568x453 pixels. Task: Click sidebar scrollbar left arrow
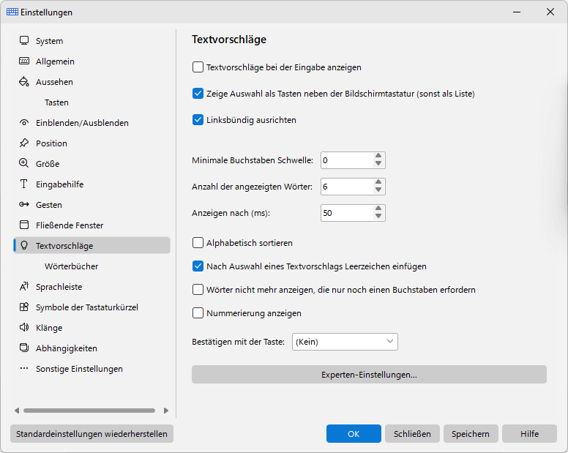click(17, 411)
